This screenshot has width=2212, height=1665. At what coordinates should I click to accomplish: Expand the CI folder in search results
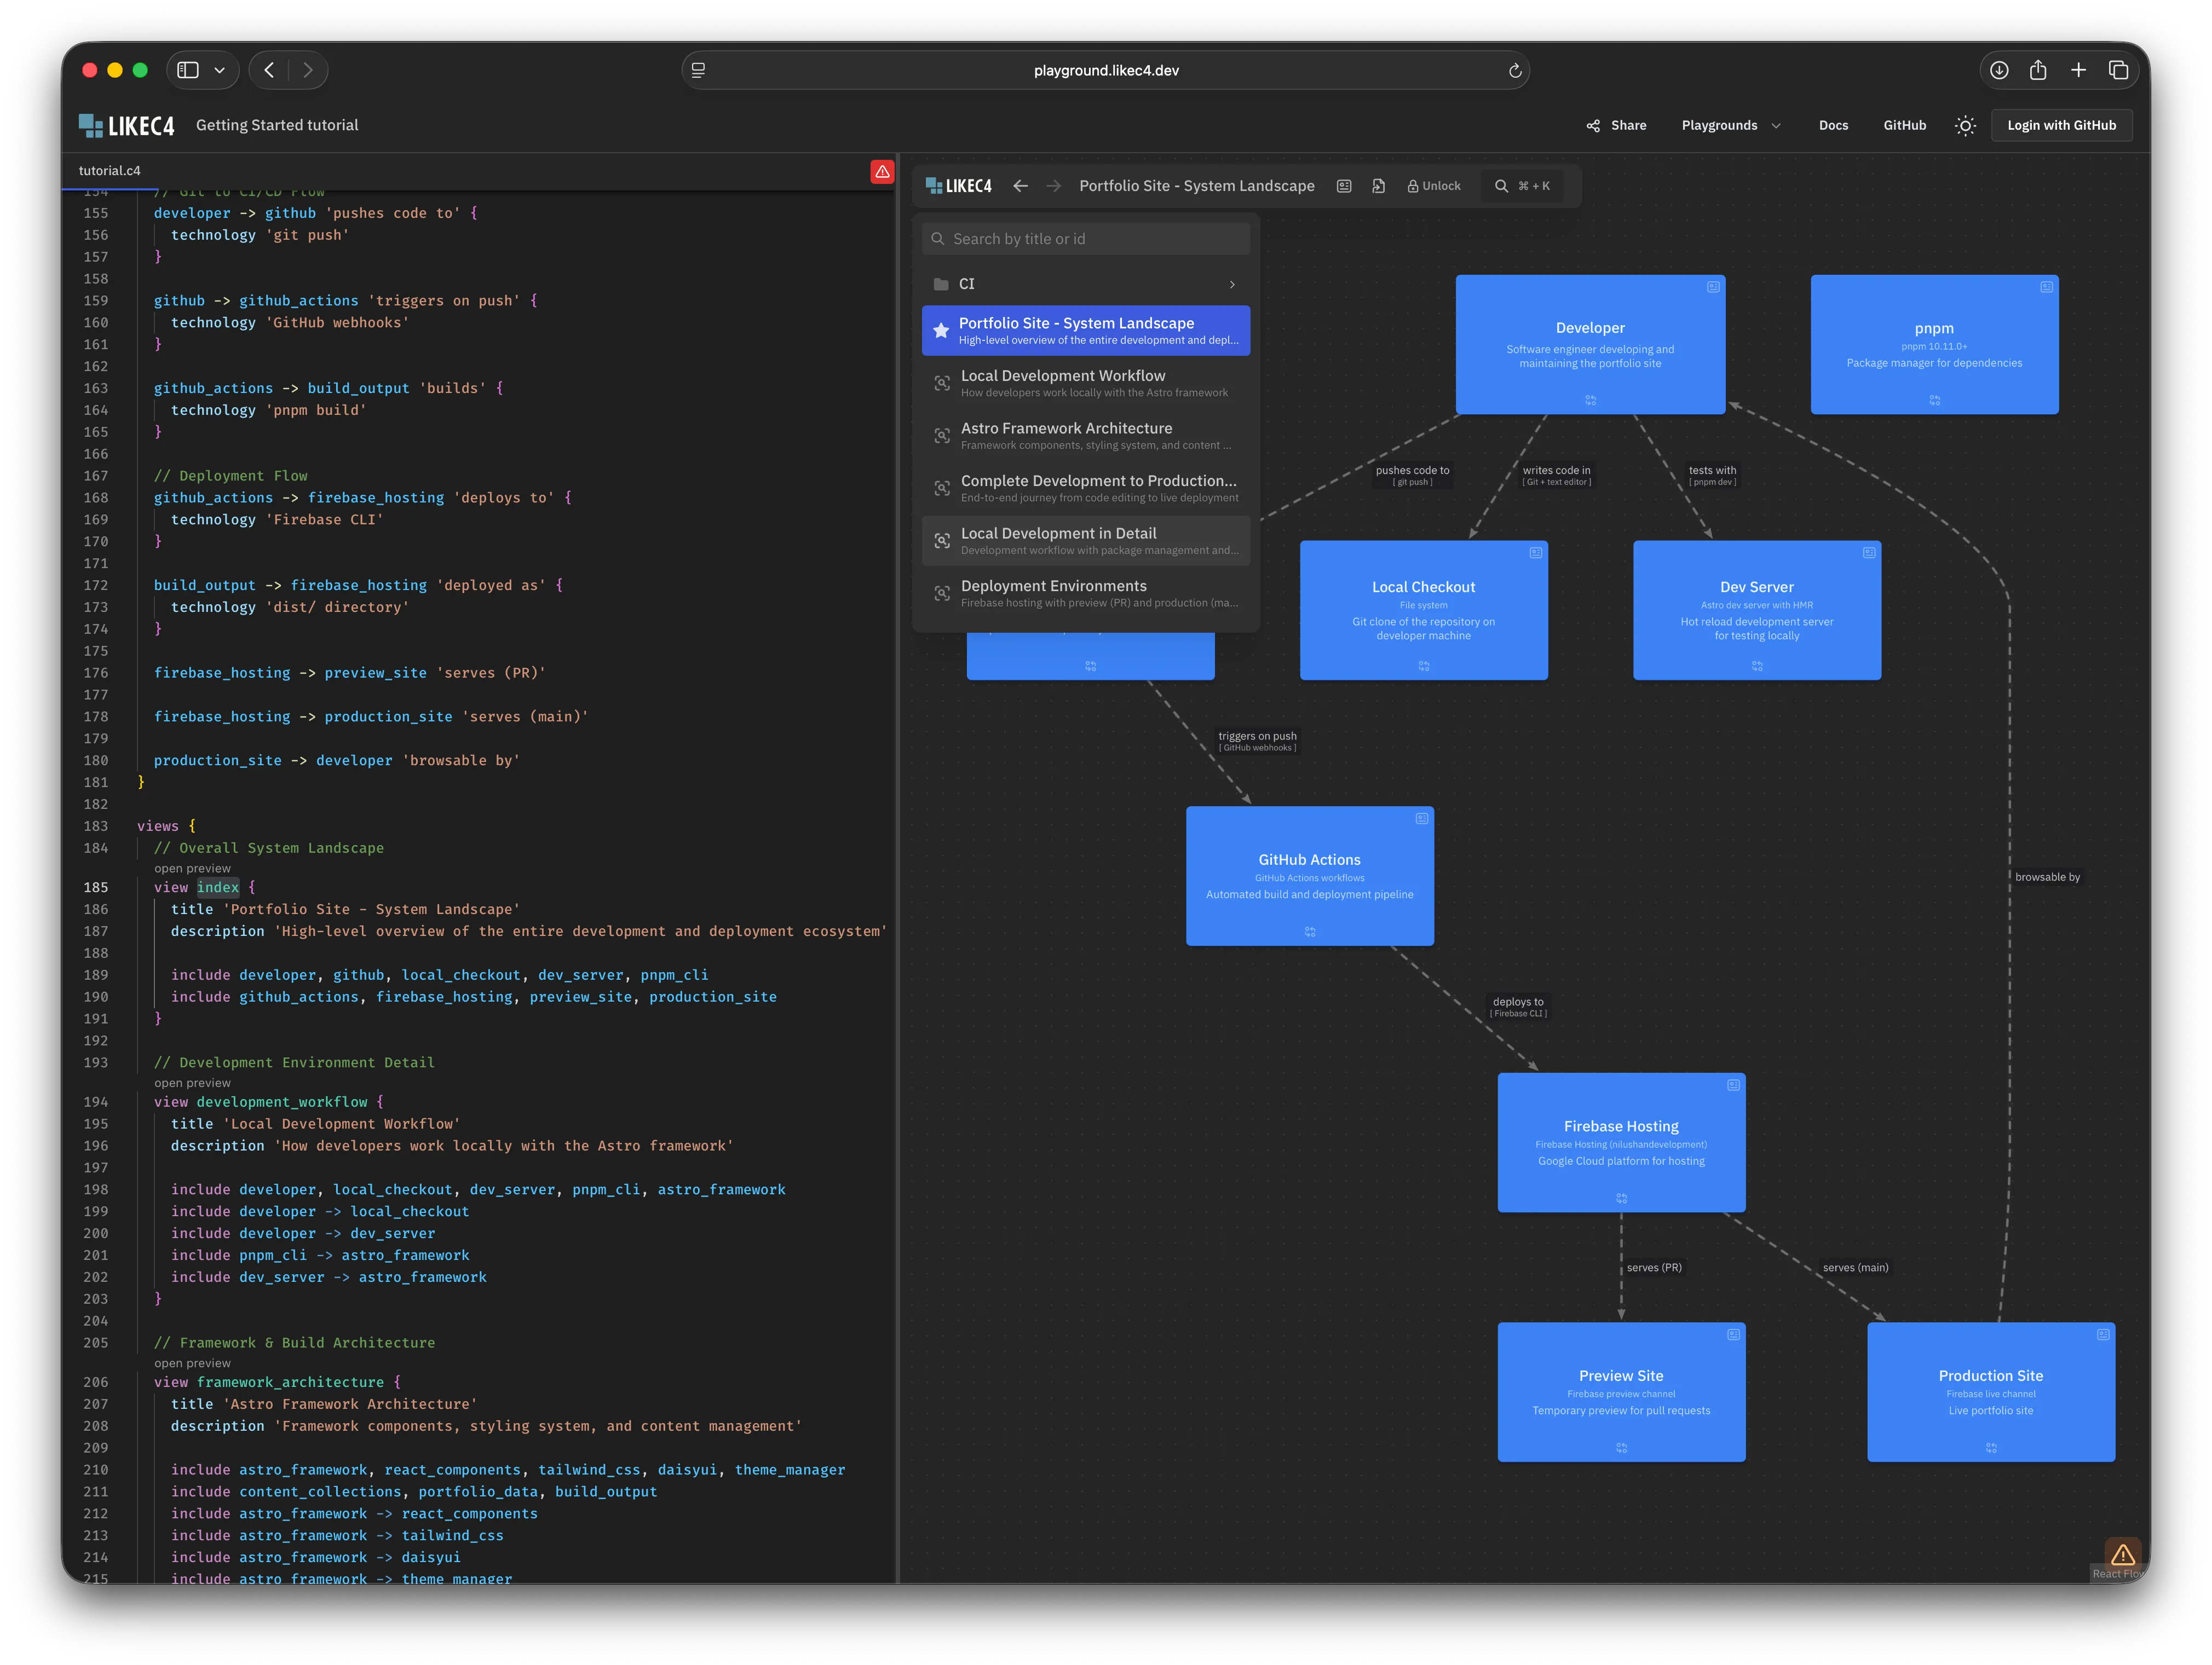pyautogui.click(x=1232, y=284)
